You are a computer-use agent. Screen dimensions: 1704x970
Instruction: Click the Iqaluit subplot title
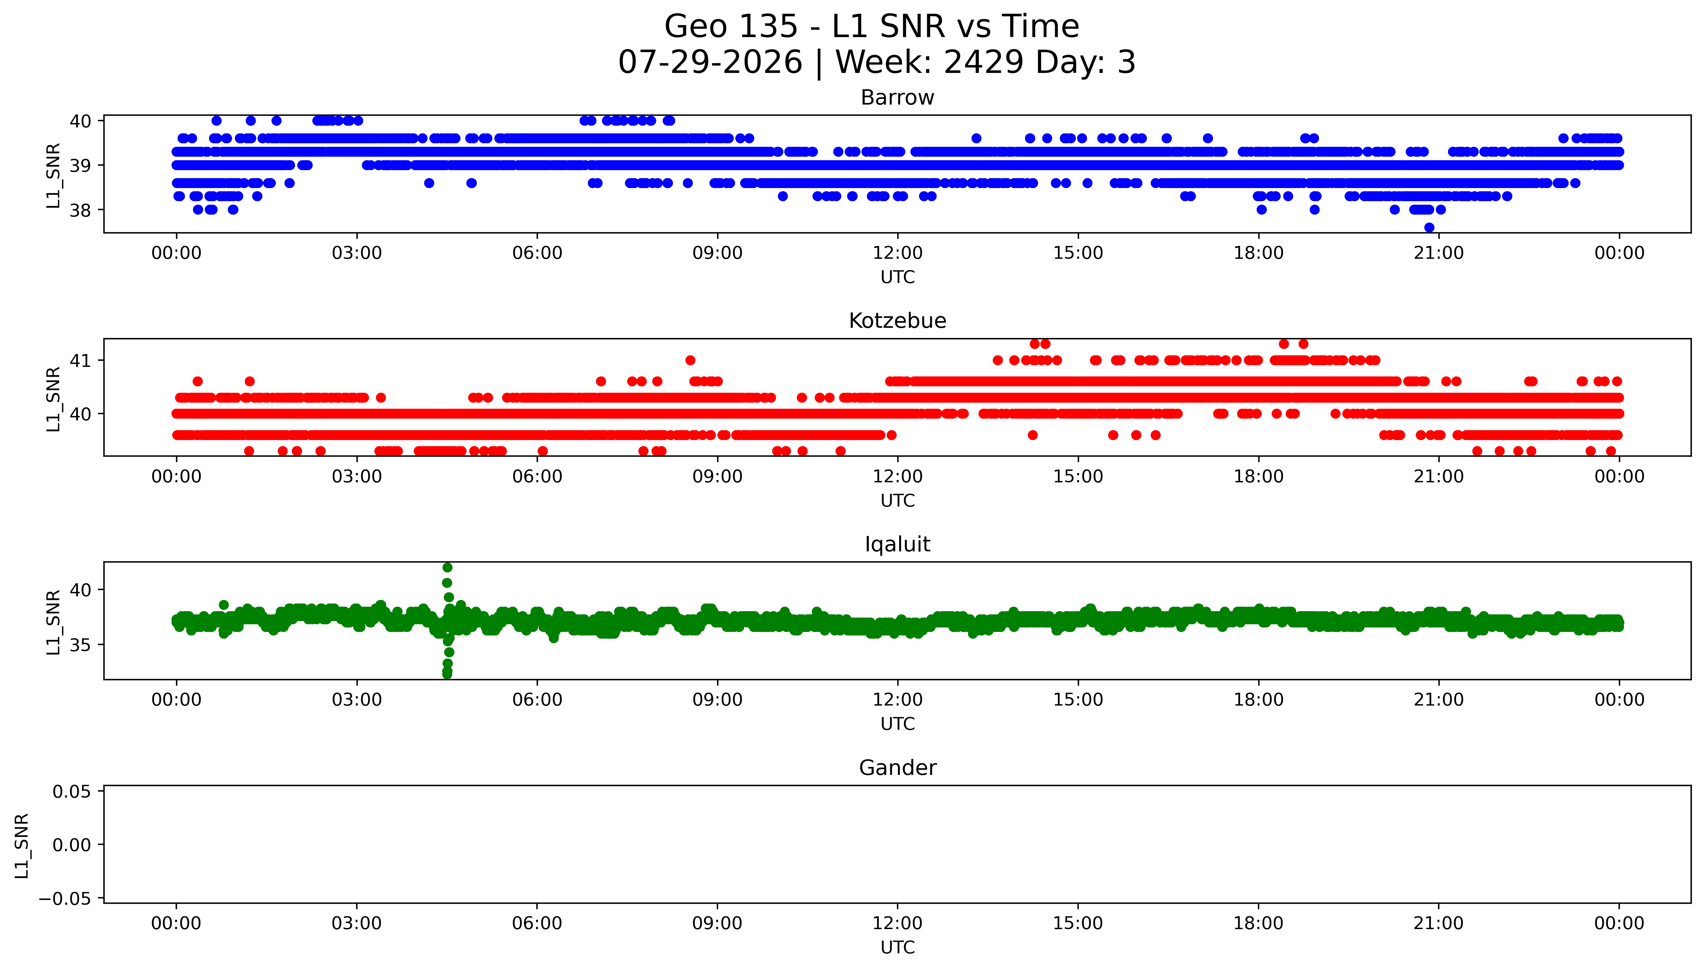pos(897,545)
